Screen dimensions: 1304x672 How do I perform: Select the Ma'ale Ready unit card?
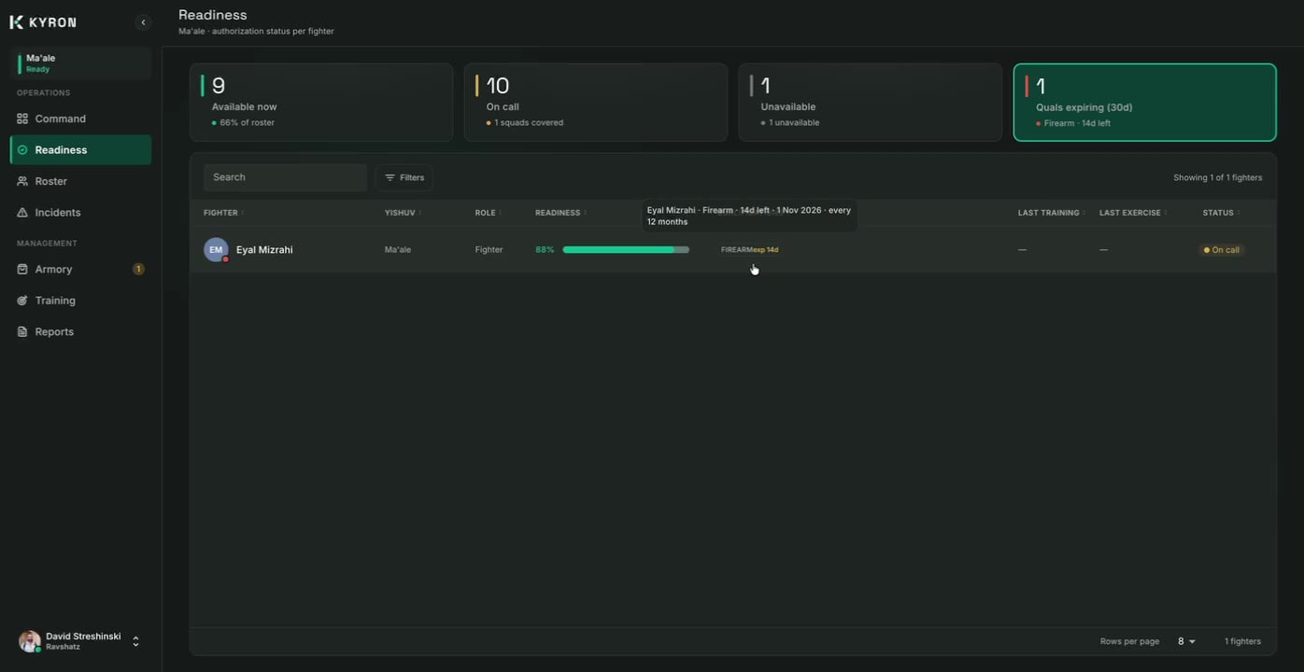pos(80,63)
